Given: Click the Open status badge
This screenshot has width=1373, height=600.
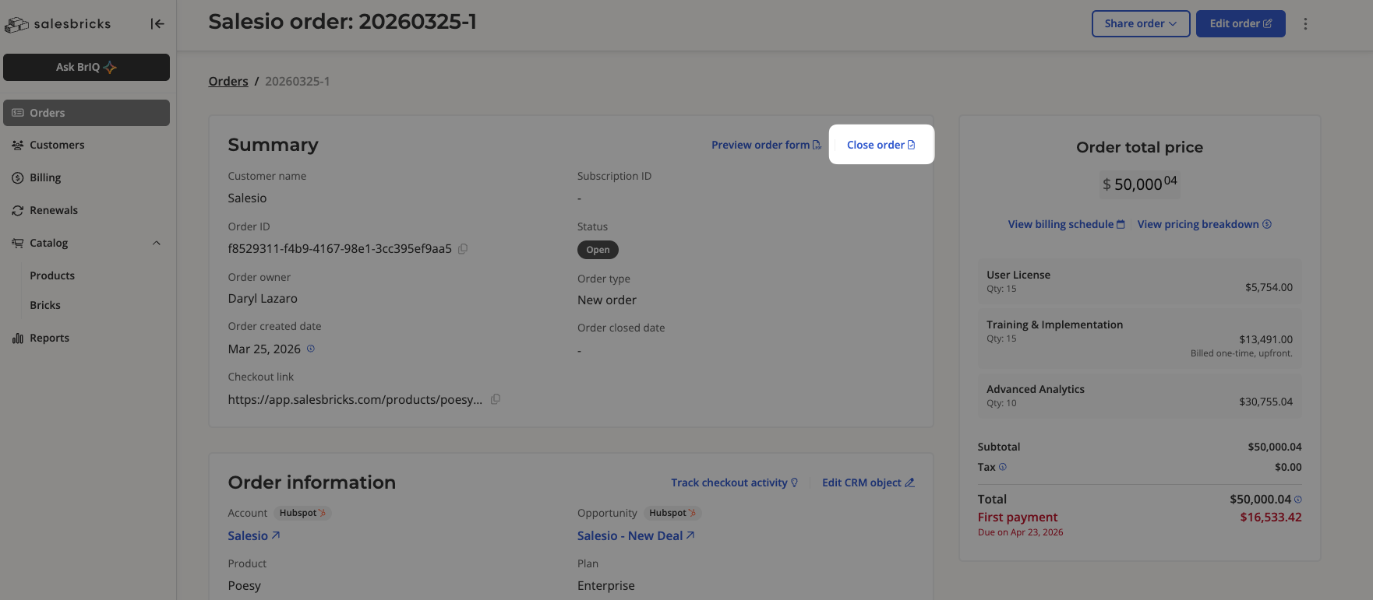Looking at the screenshot, I should (x=598, y=250).
